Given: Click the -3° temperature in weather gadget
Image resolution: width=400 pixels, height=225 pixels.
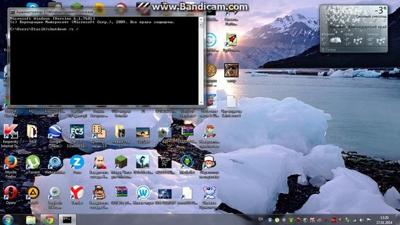Looking at the screenshot, I should click(x=381, y=11).
